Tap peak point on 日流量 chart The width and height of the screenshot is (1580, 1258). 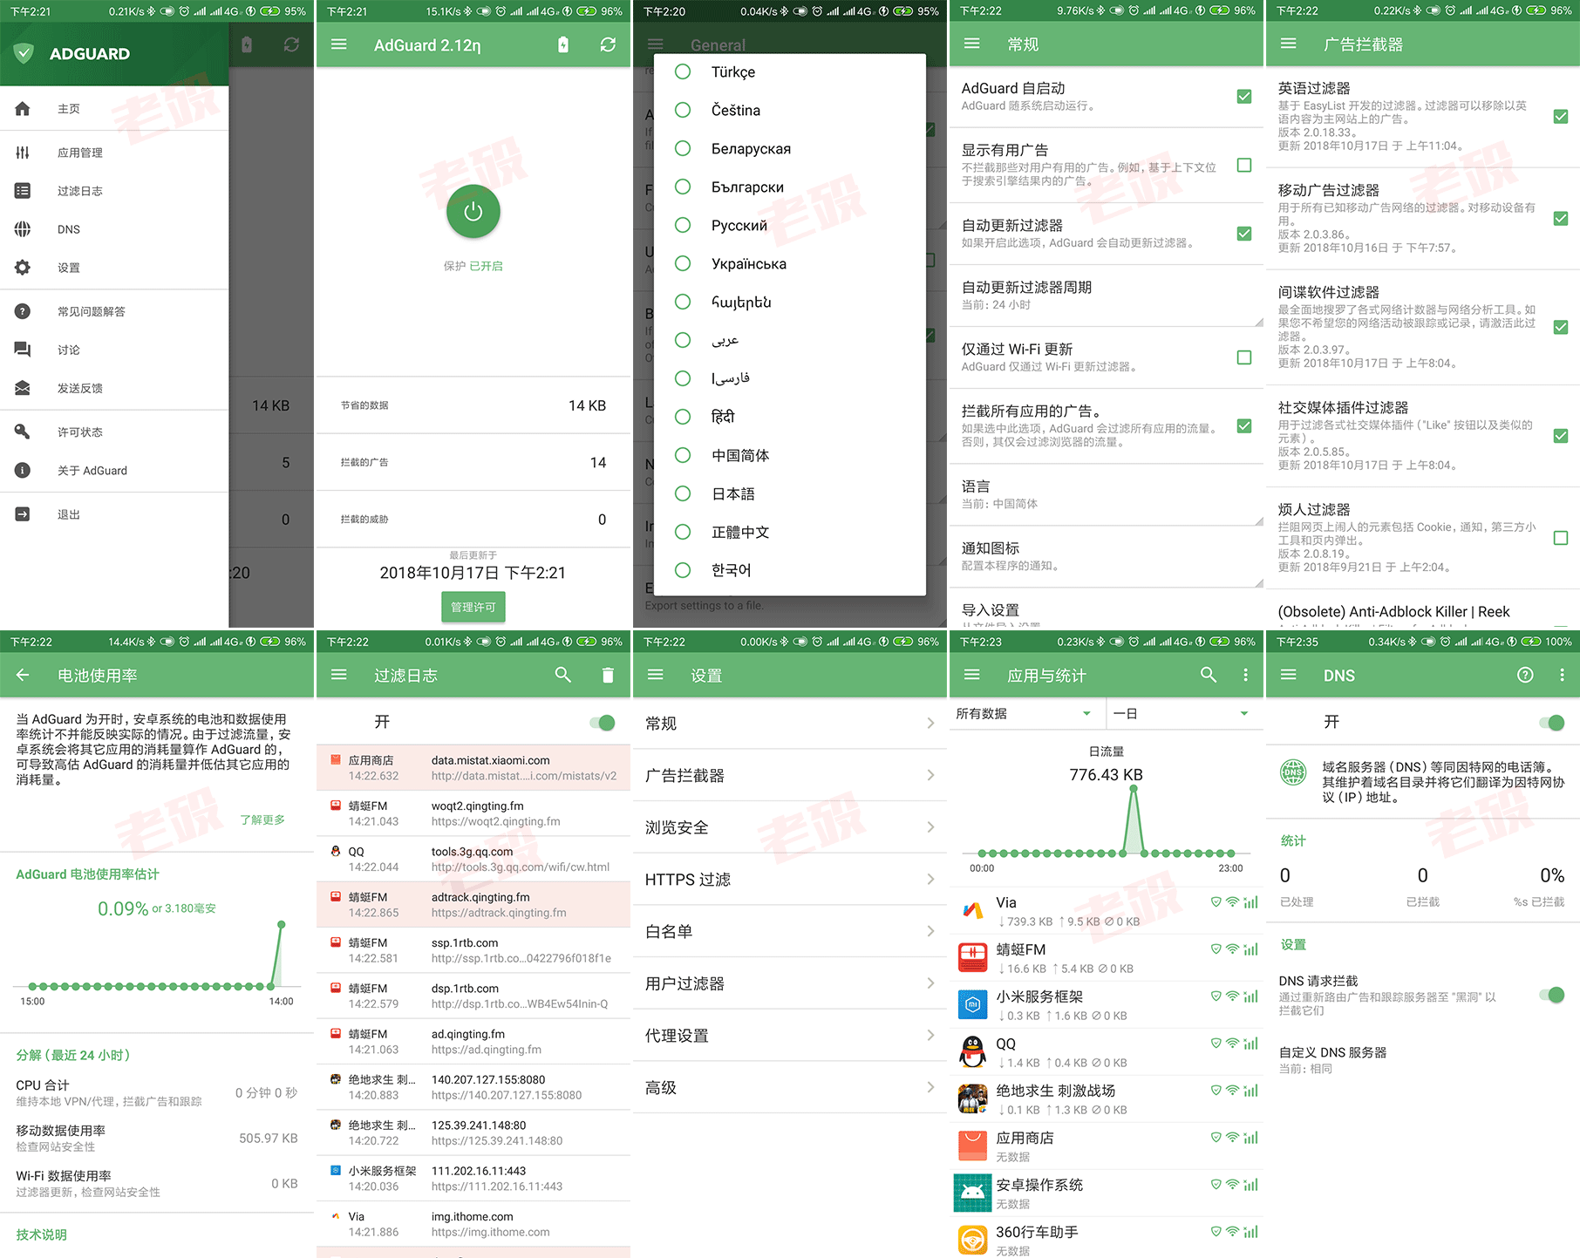click(x=1134, y=788)
